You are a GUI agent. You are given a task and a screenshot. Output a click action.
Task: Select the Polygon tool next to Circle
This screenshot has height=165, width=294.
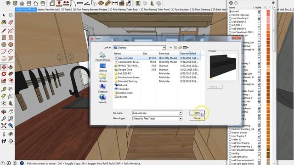coord(11,44)
